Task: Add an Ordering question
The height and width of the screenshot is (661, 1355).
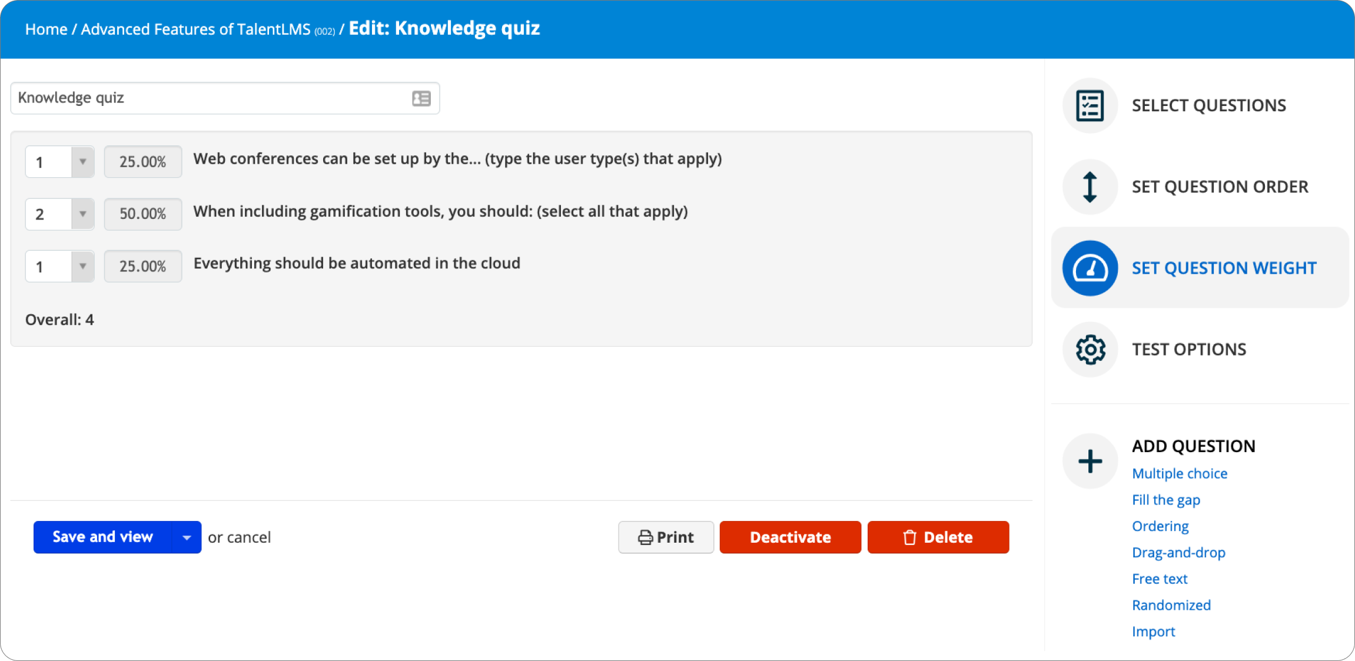Action: tap(1160, 526)
